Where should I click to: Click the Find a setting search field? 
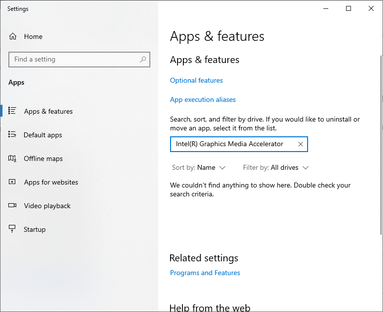pyautogui.click(x=74, y=60)
